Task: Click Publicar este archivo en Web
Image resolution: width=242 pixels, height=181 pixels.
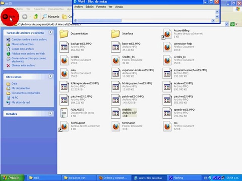Action: (x=28, y=54)
